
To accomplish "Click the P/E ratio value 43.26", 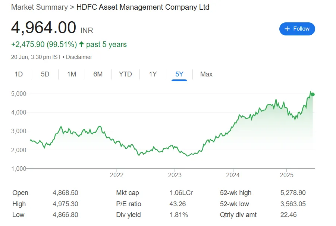I will (178, 204).
